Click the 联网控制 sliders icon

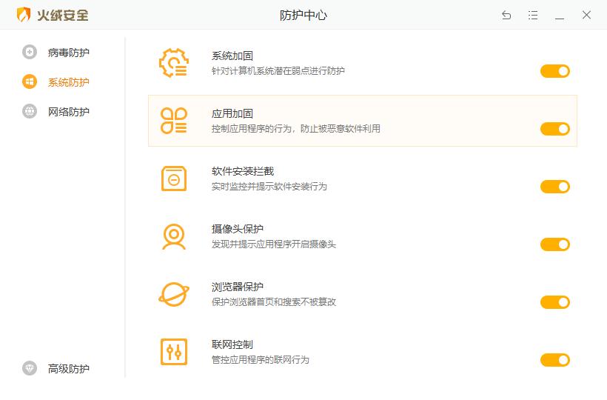click(174, 352)
